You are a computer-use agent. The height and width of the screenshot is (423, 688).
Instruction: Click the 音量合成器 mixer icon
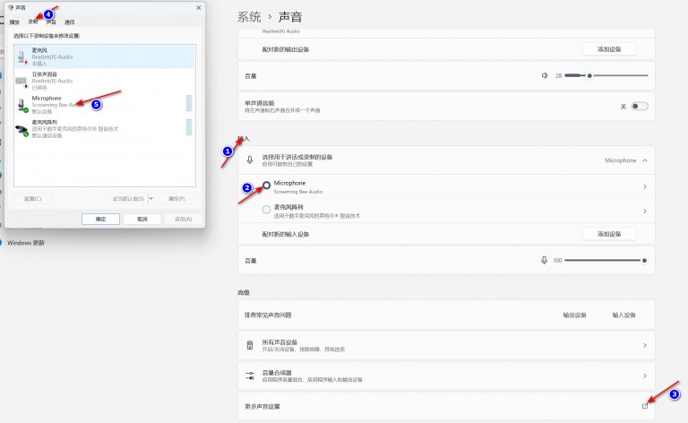250,376
